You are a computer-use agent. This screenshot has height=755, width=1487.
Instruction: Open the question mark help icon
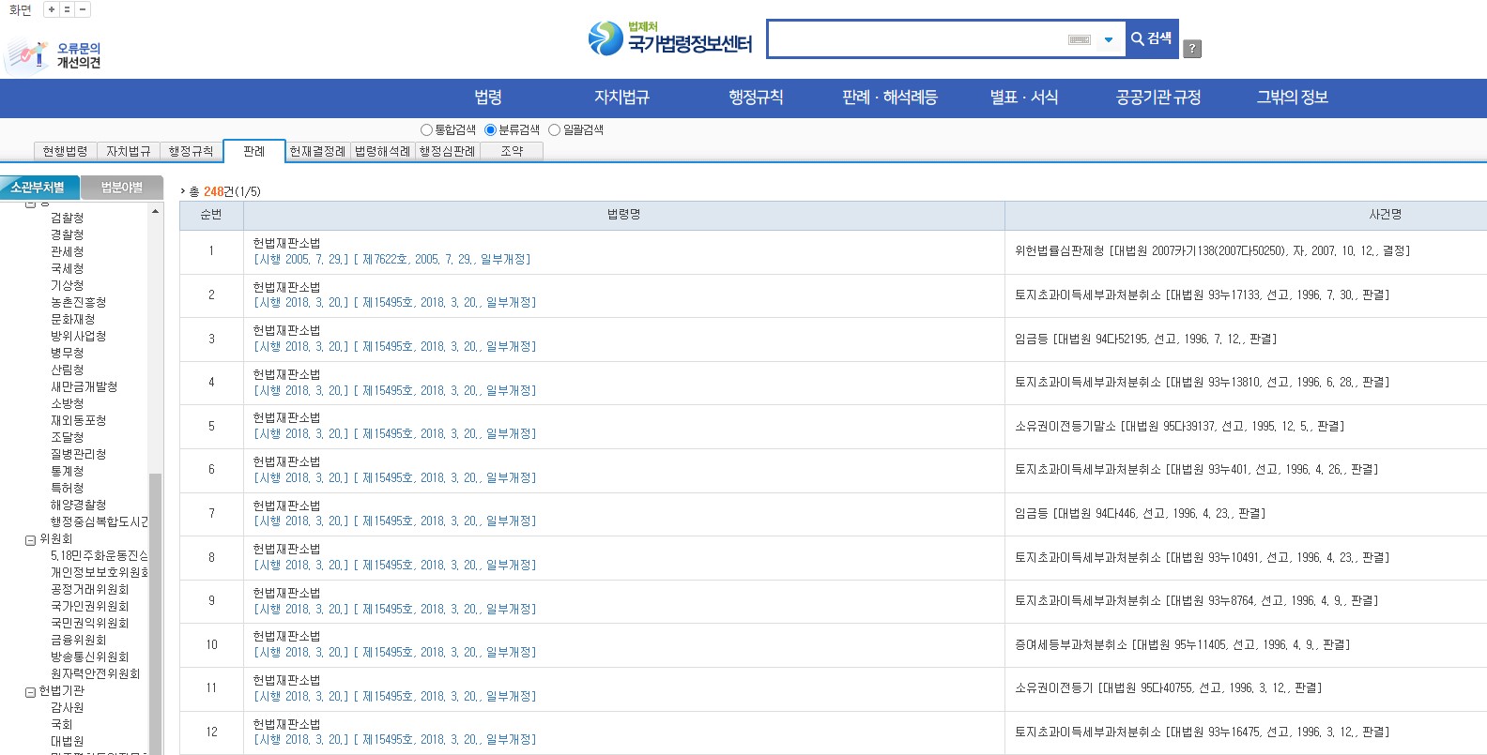tap(1192, 48)
